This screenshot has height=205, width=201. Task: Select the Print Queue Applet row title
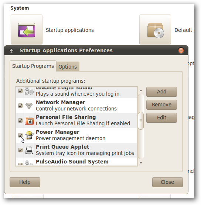62,147
